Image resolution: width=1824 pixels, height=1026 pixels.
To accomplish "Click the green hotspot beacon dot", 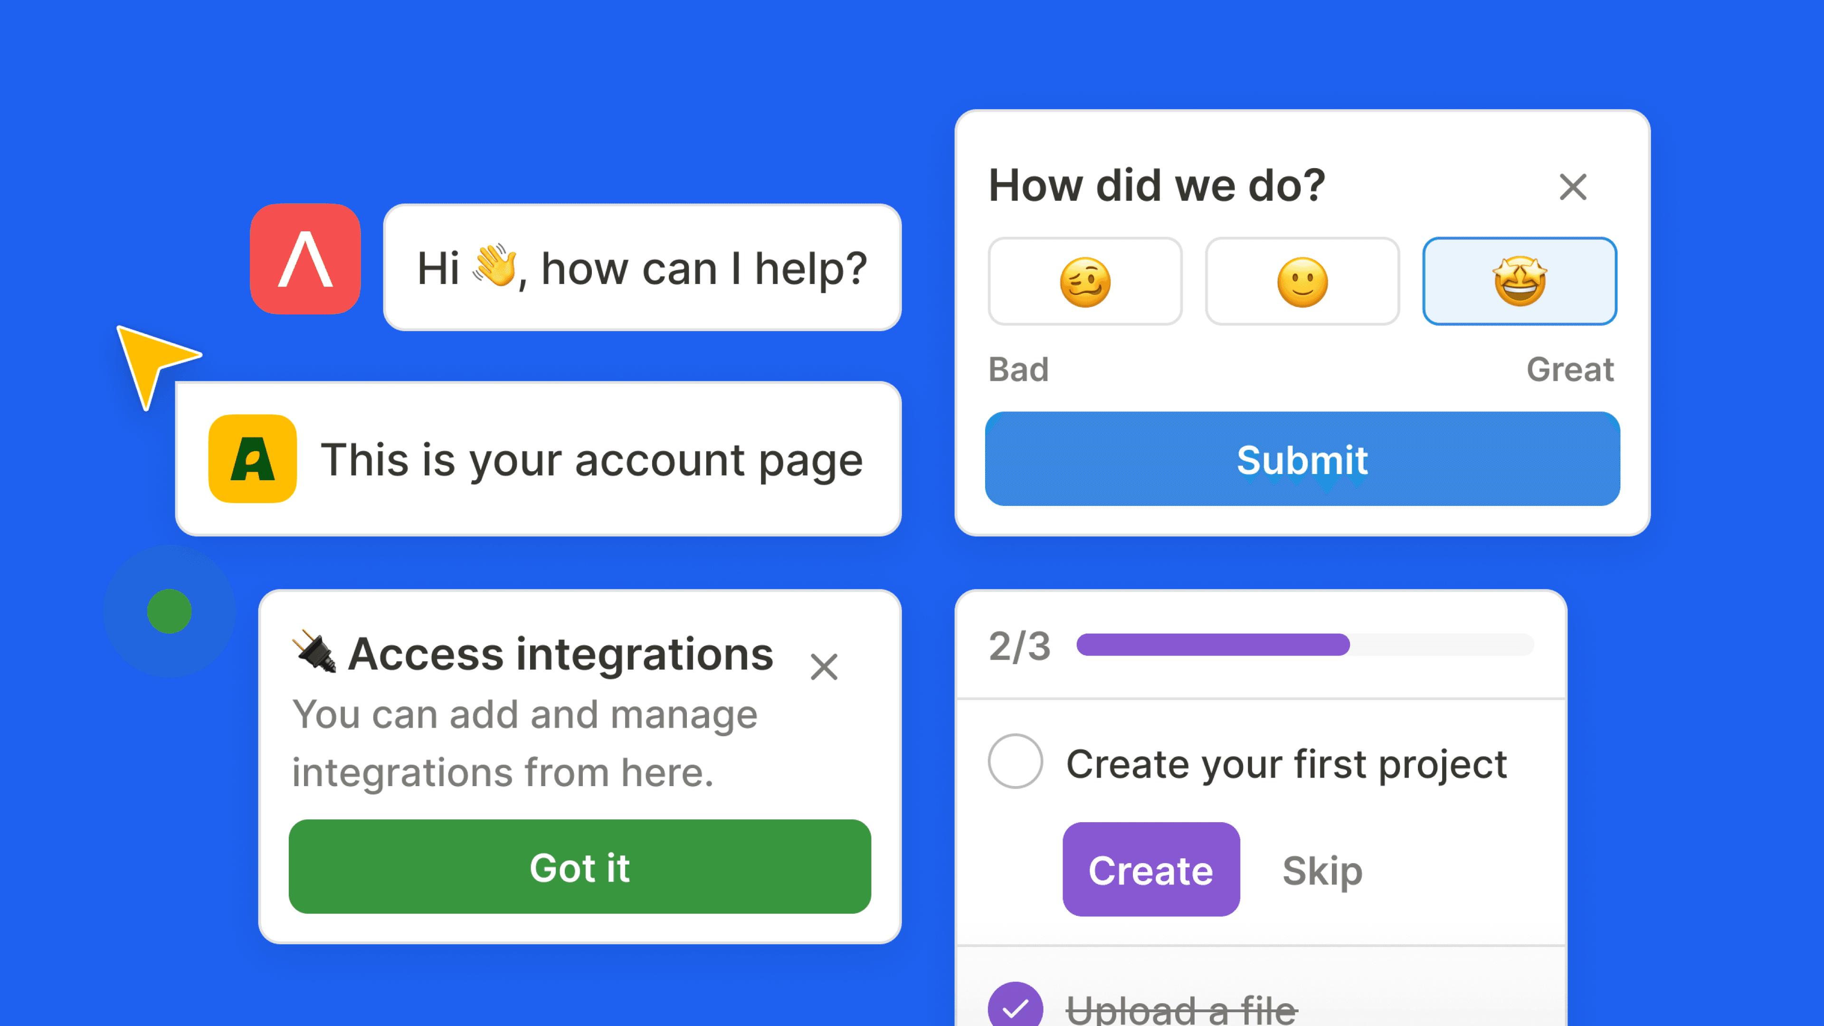I will pos(169,611).
